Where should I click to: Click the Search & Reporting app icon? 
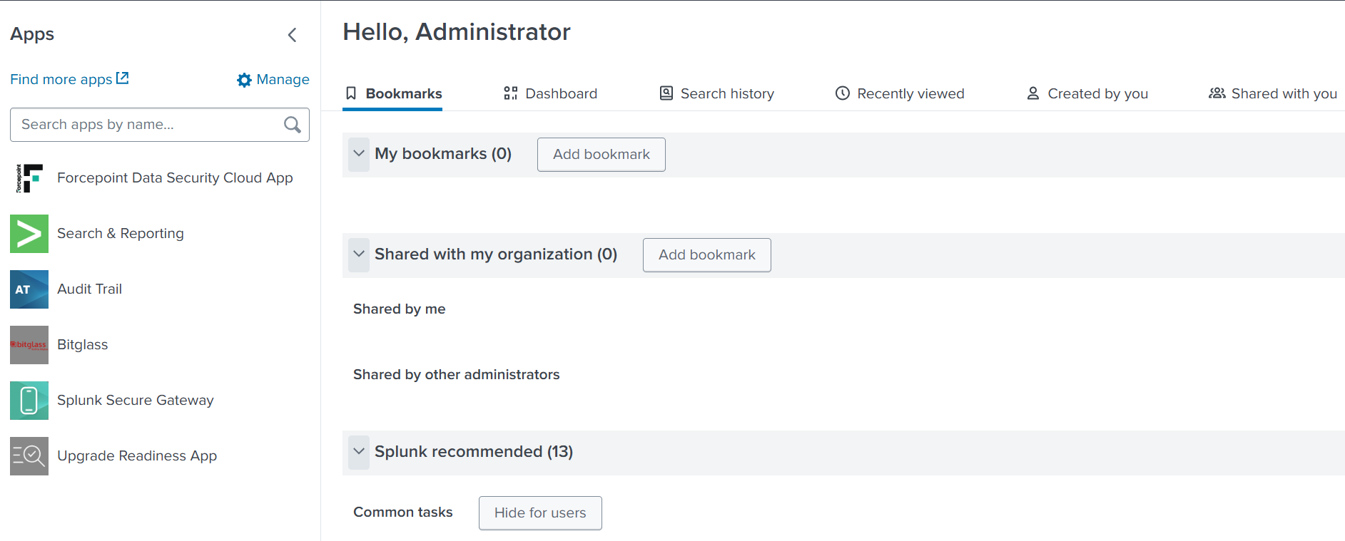click(29, 234)
